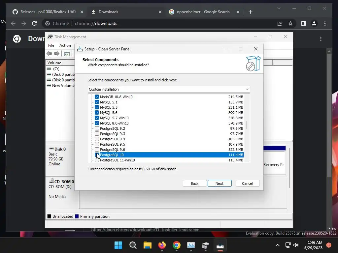Open Windows taskbar Search

pos(133,245)
